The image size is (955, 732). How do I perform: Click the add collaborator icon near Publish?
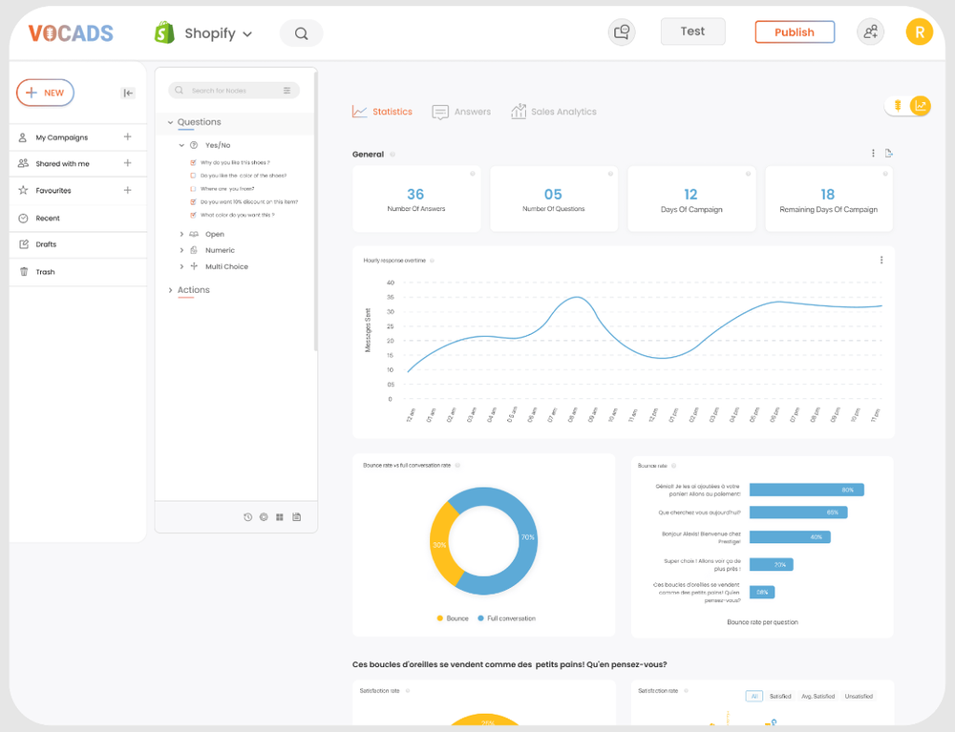(x=870, y=31)
